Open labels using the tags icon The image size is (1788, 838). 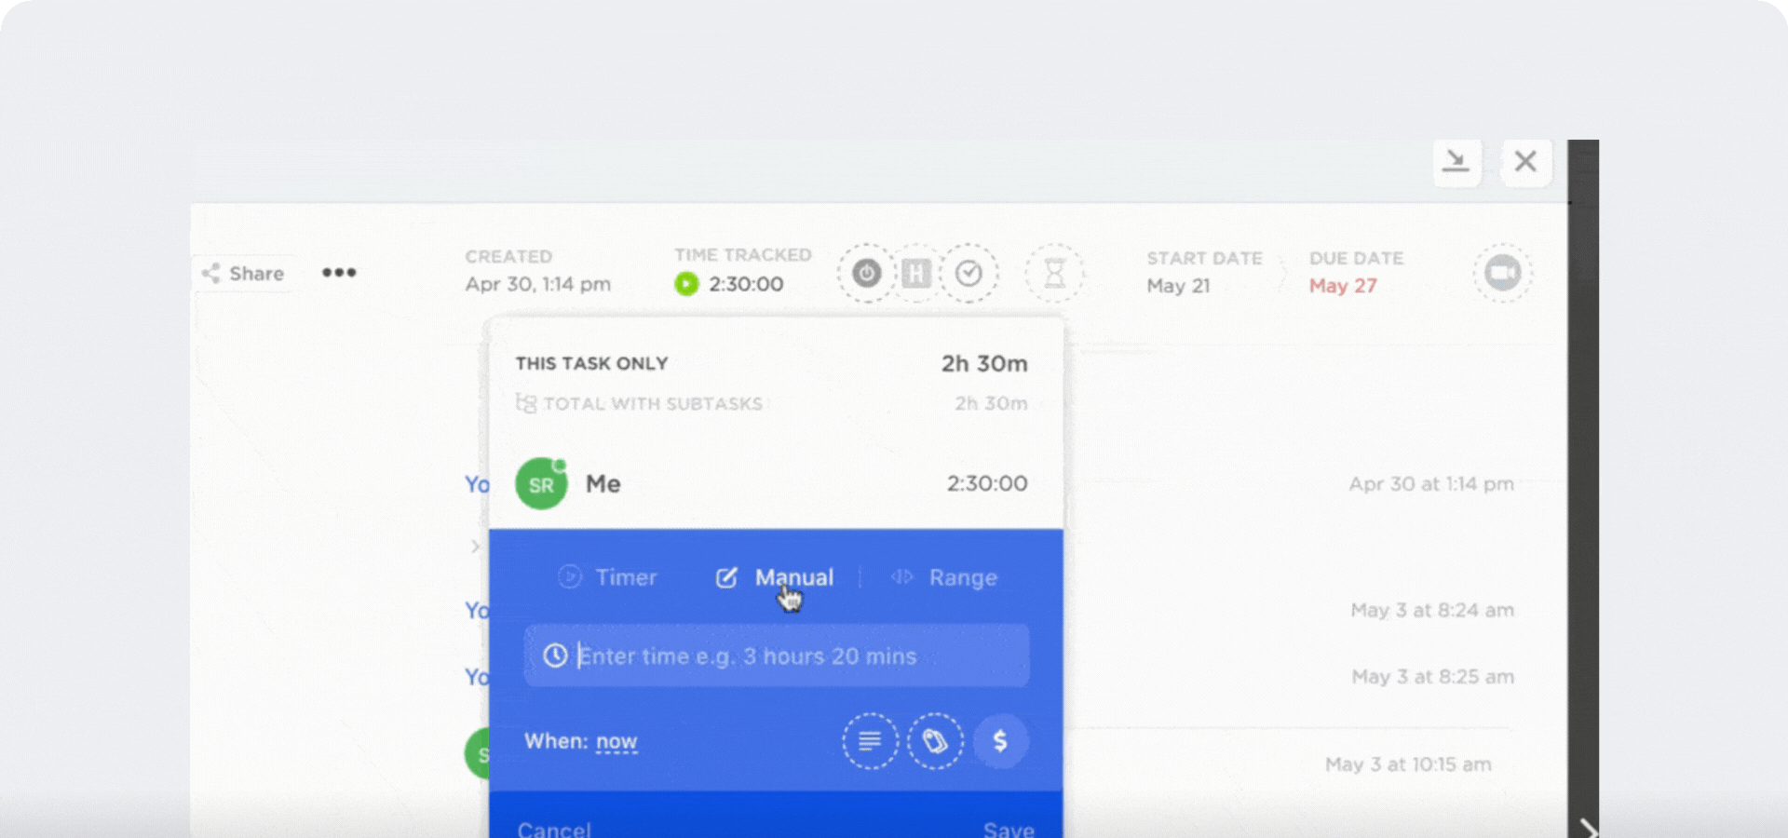935,741
